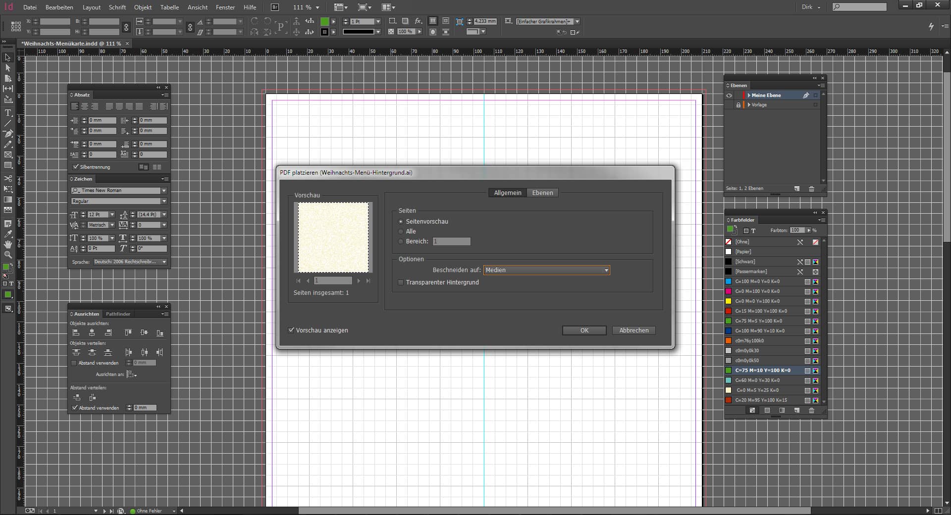Activate the Eyedropper tool
The image size is (951, 515).
pyautogui.click(x=8, y=234)
